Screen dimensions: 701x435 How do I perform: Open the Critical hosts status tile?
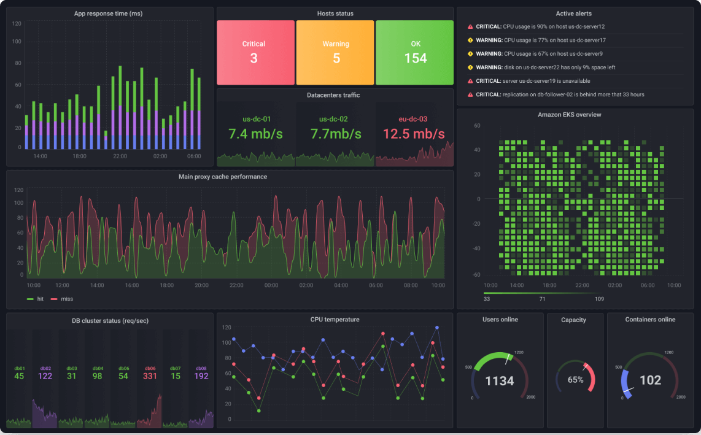click(x=256, y=52)
